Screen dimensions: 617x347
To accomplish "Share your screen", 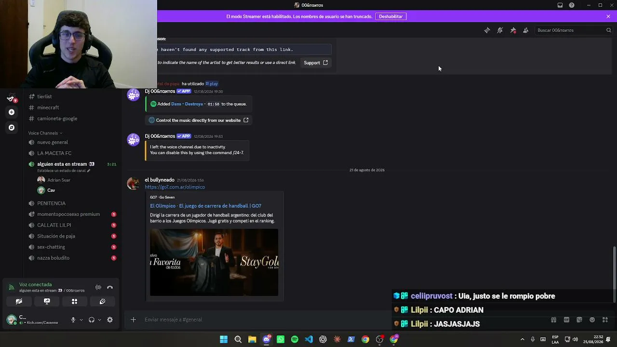I will tap(47, 302).
